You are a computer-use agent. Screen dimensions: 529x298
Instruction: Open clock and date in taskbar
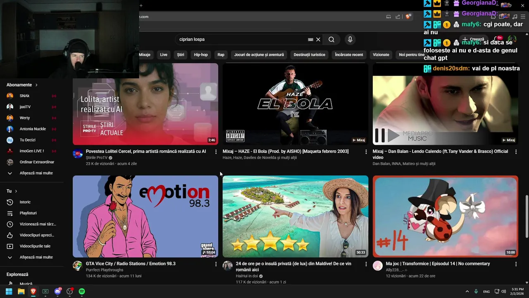[517, 291]
